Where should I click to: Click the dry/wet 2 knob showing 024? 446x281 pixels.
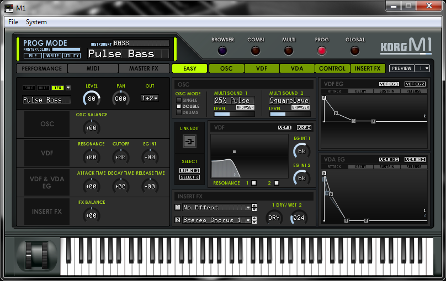click(299, 218)
